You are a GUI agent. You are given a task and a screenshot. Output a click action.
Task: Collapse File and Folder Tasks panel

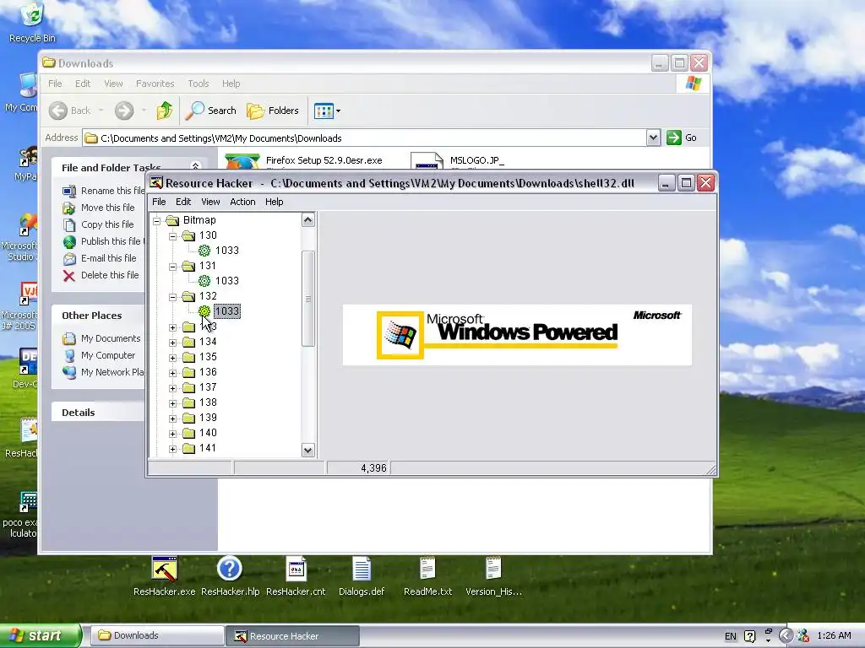(x=195, y=166)
